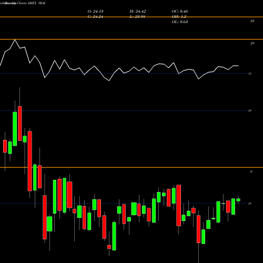Click the '31' axis label on indicator pane
The image size is (263, 263).
[250, 74]
